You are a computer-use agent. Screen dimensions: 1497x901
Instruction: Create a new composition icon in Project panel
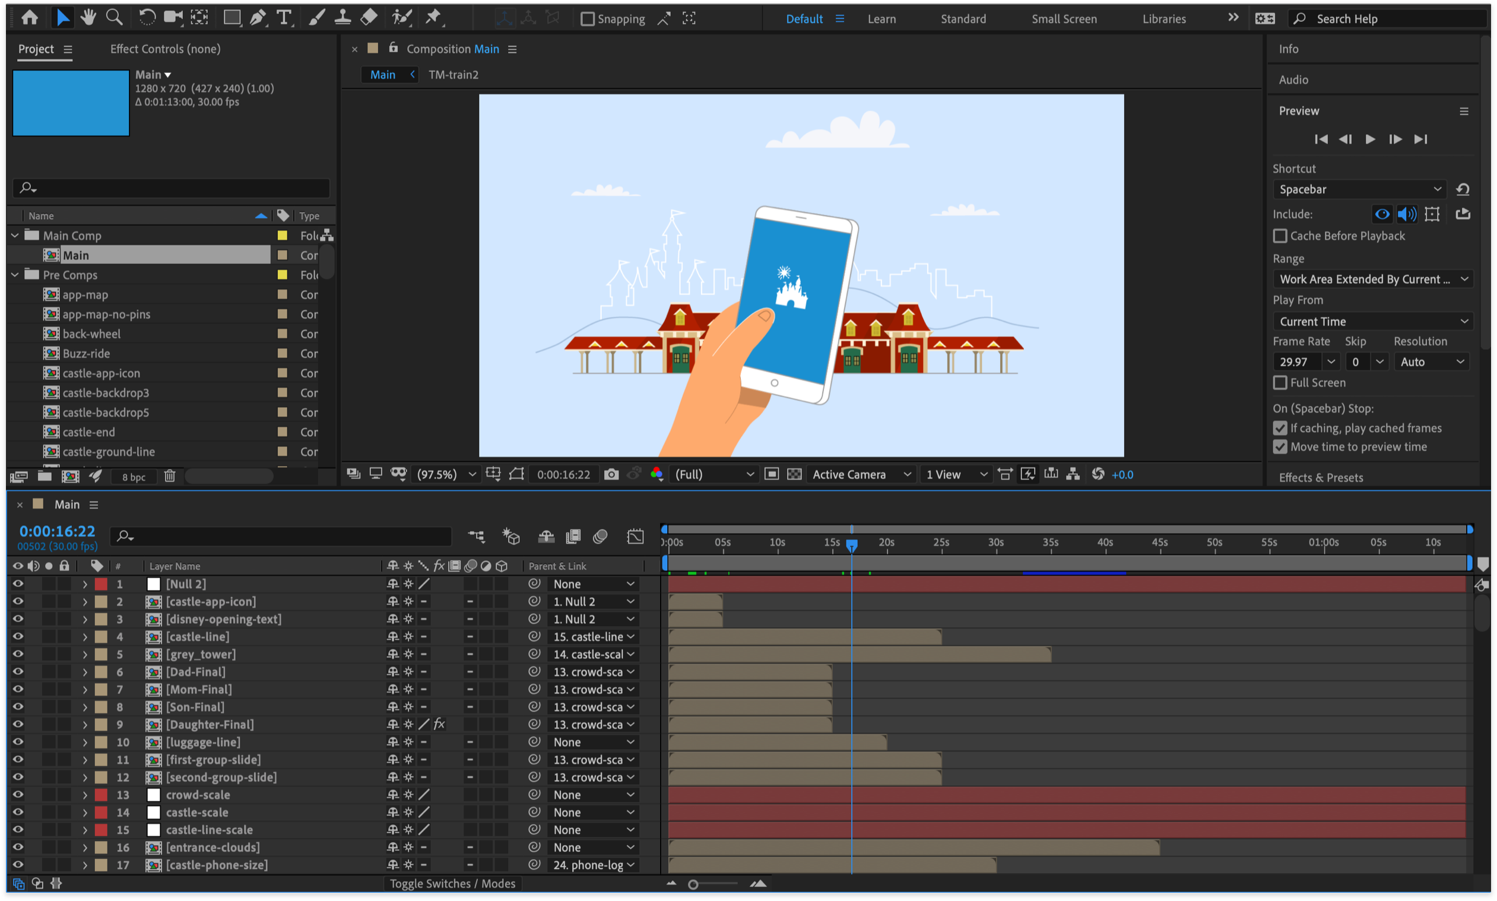(x=71, y=476)
